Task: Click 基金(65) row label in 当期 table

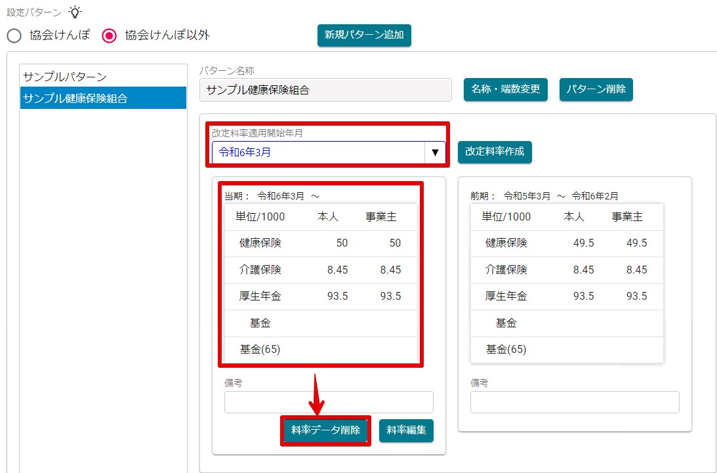Action: point(260,350)
